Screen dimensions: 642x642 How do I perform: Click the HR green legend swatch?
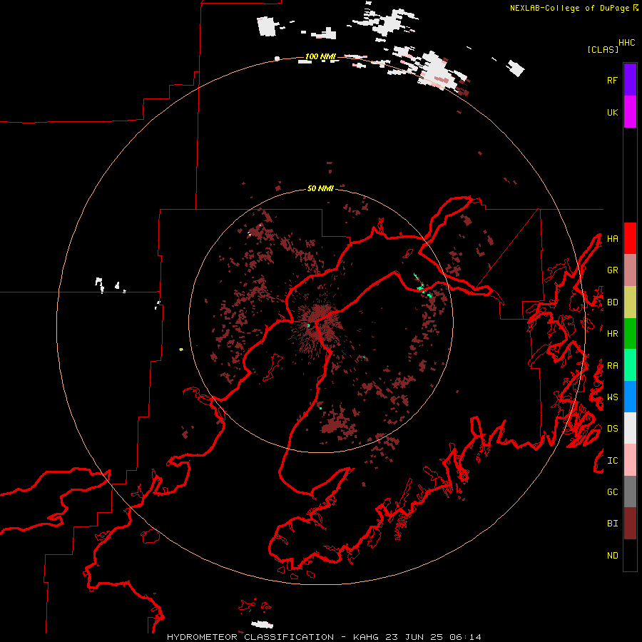[x=630, y=334]
